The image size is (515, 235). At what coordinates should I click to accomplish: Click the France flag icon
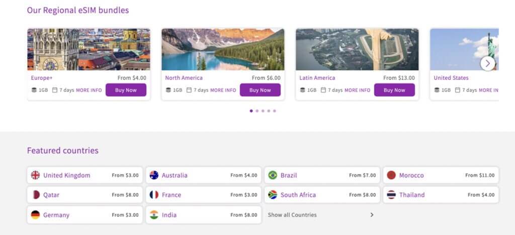click(154, 195)
